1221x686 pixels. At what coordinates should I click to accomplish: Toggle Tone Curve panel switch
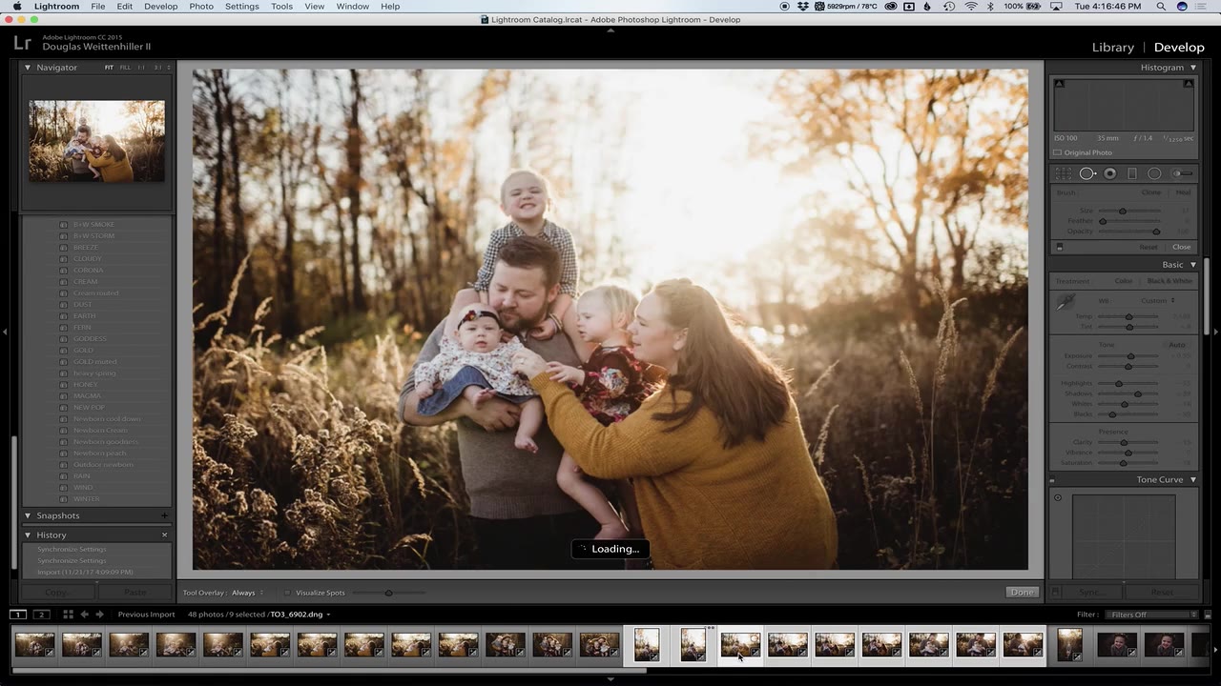1054,480
